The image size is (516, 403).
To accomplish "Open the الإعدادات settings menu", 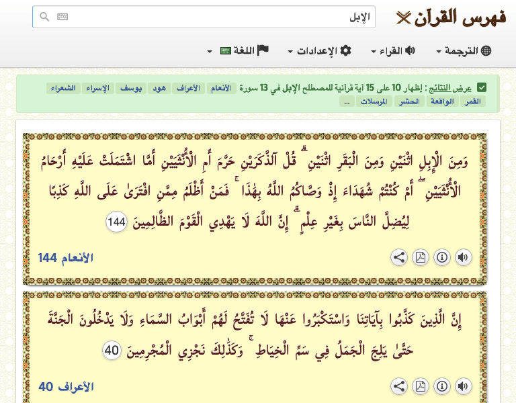I will [x=320, y=50].
